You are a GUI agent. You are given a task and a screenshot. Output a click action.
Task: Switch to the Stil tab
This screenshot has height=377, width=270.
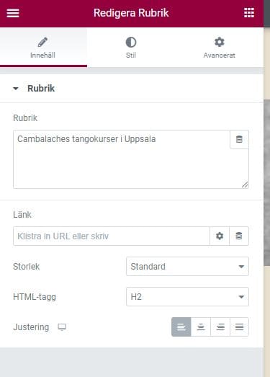[131, 48]
